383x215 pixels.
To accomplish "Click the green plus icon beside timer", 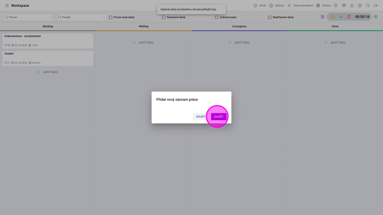I will click(376, 17).
